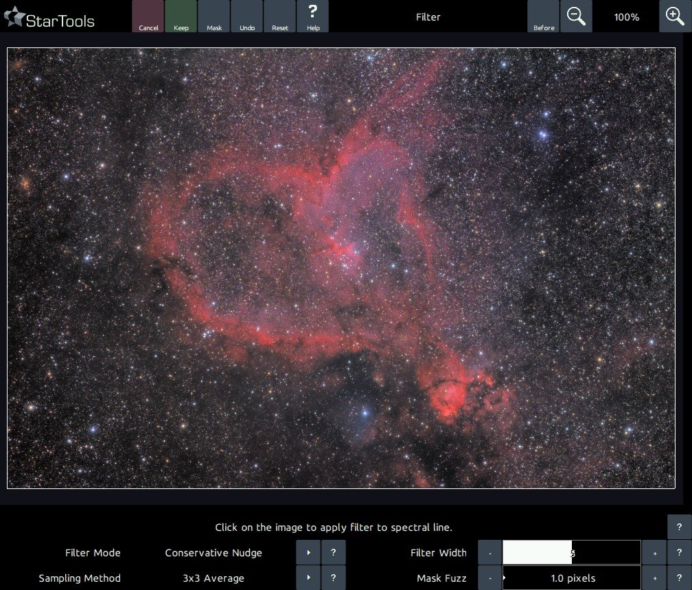The height and width of the screenshot is (590, 692).
Task: Open the Mask editor
Action: click(x=214, y=16)
